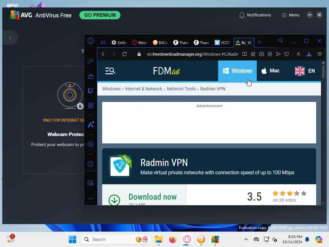Open the Player icon in the sidebar
Viewport: 329px width, 247px height.
90,144
